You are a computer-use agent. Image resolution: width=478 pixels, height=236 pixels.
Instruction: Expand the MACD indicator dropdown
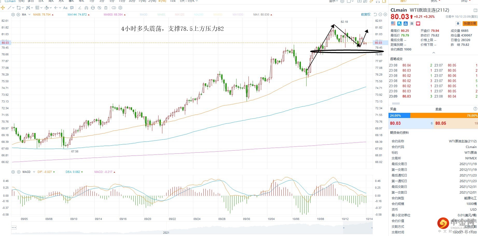34,172
